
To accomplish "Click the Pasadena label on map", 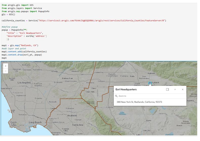I will (x=37, y=70).
